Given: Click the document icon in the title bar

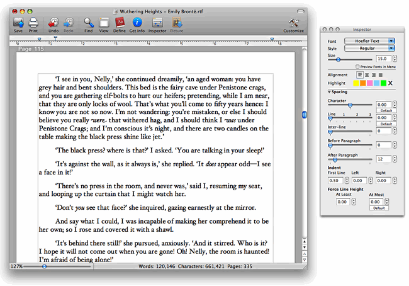Looking at the screenshot, I should (x=116, y=11).
